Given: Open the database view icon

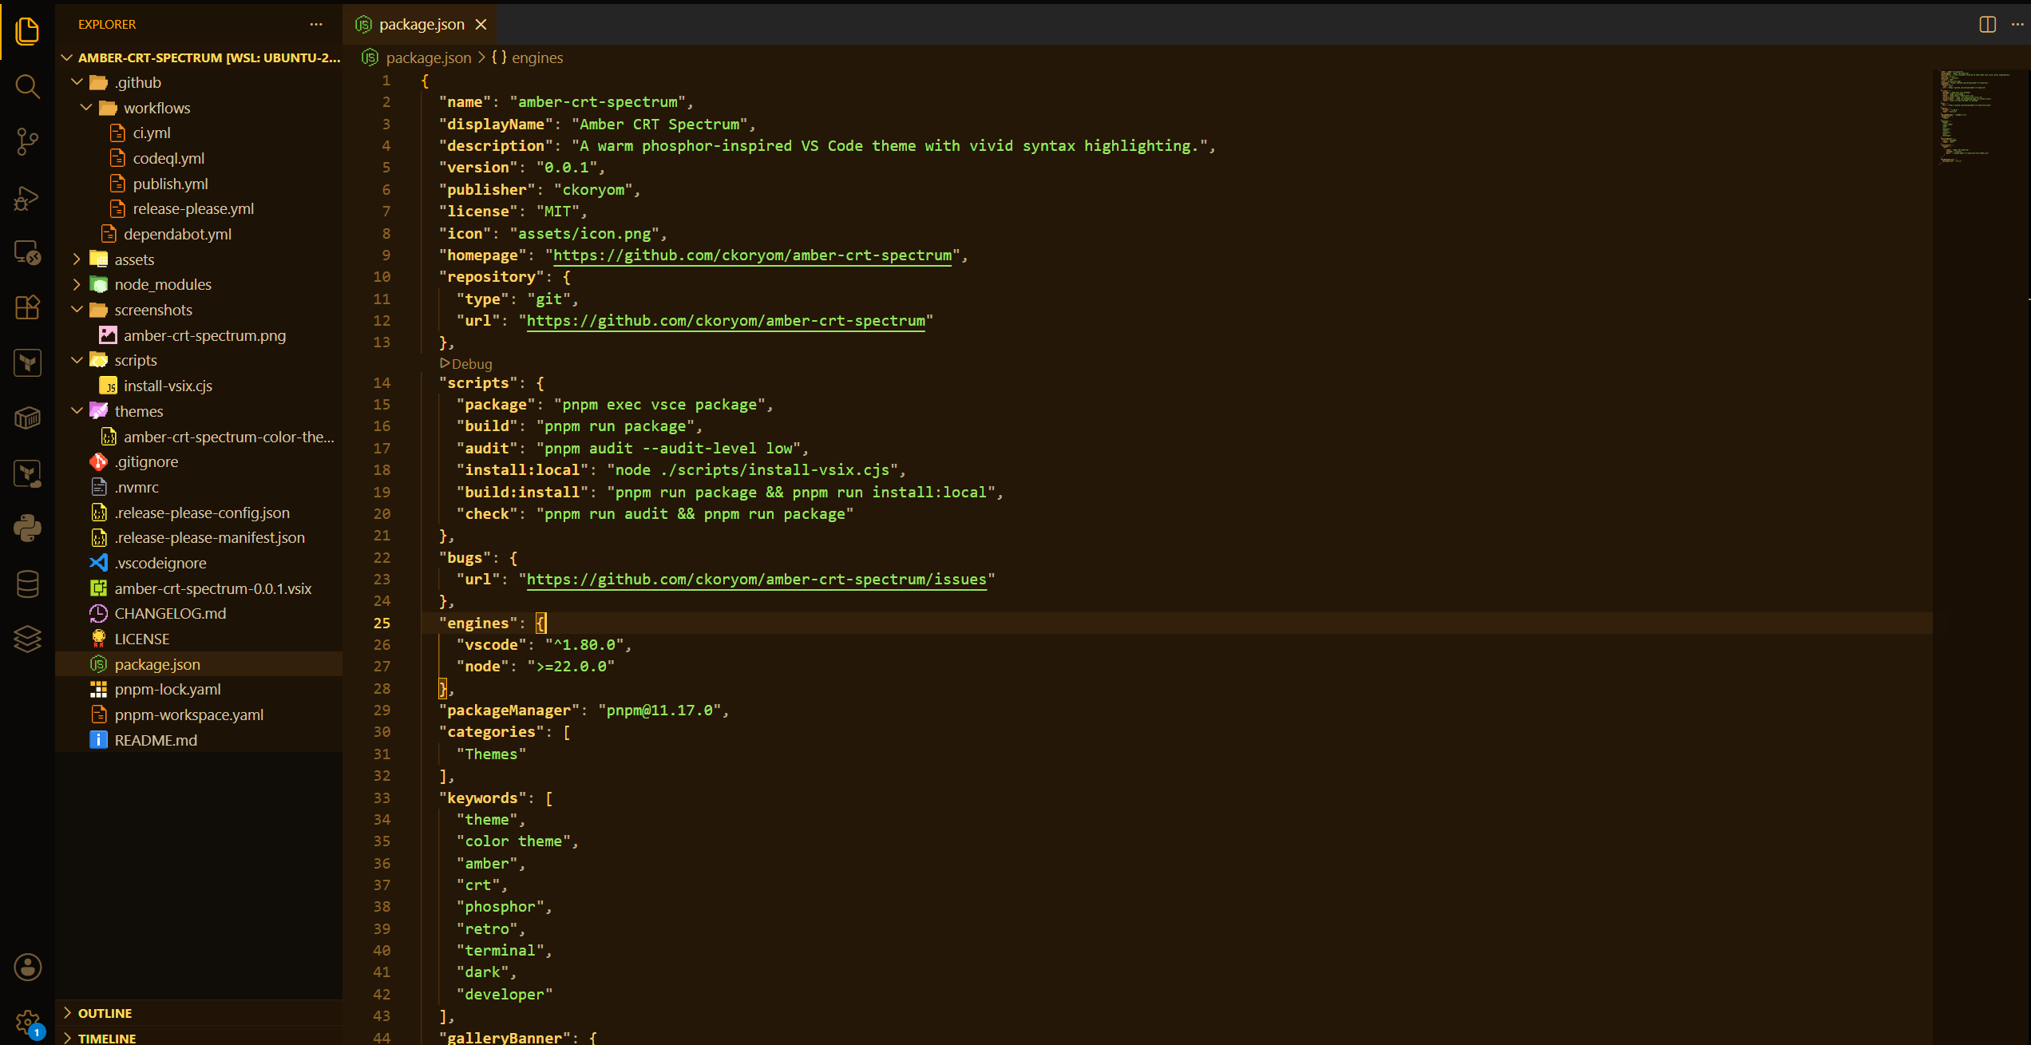Looking at the screenshot, I should point(27,584).
